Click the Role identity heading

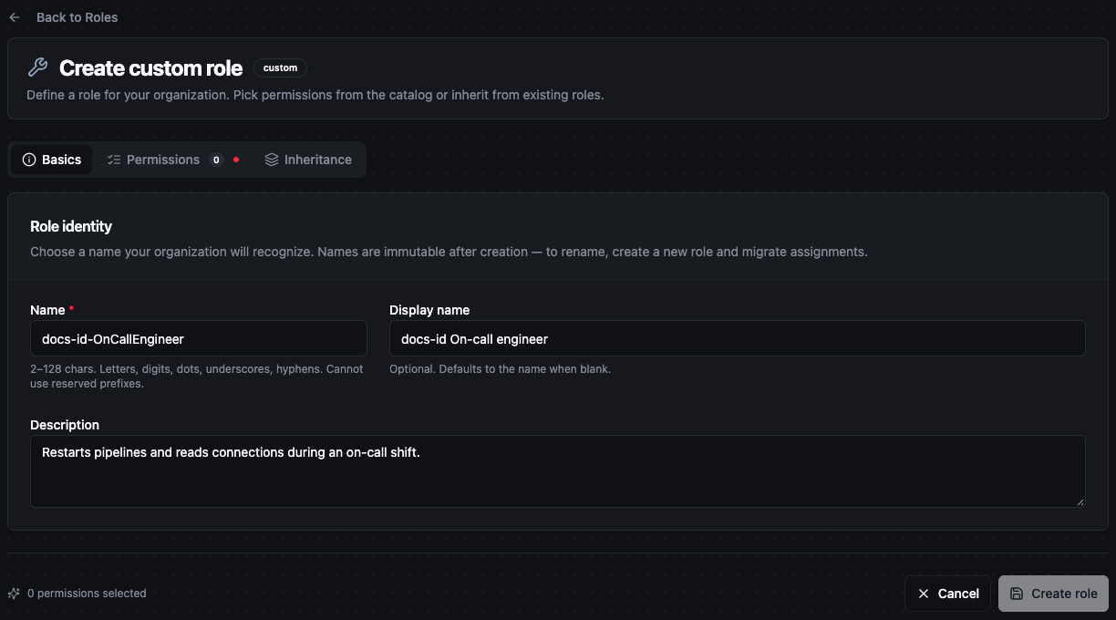(71, 226)
